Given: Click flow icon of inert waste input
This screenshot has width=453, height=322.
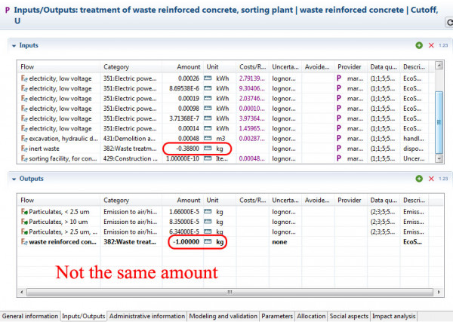Looking at the screenshot, I should (24, 149).
